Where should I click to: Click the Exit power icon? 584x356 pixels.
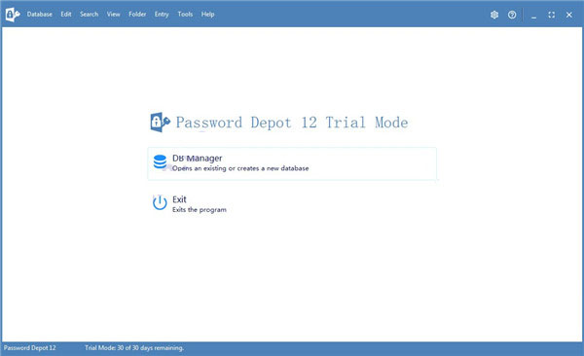coord(160,202)
